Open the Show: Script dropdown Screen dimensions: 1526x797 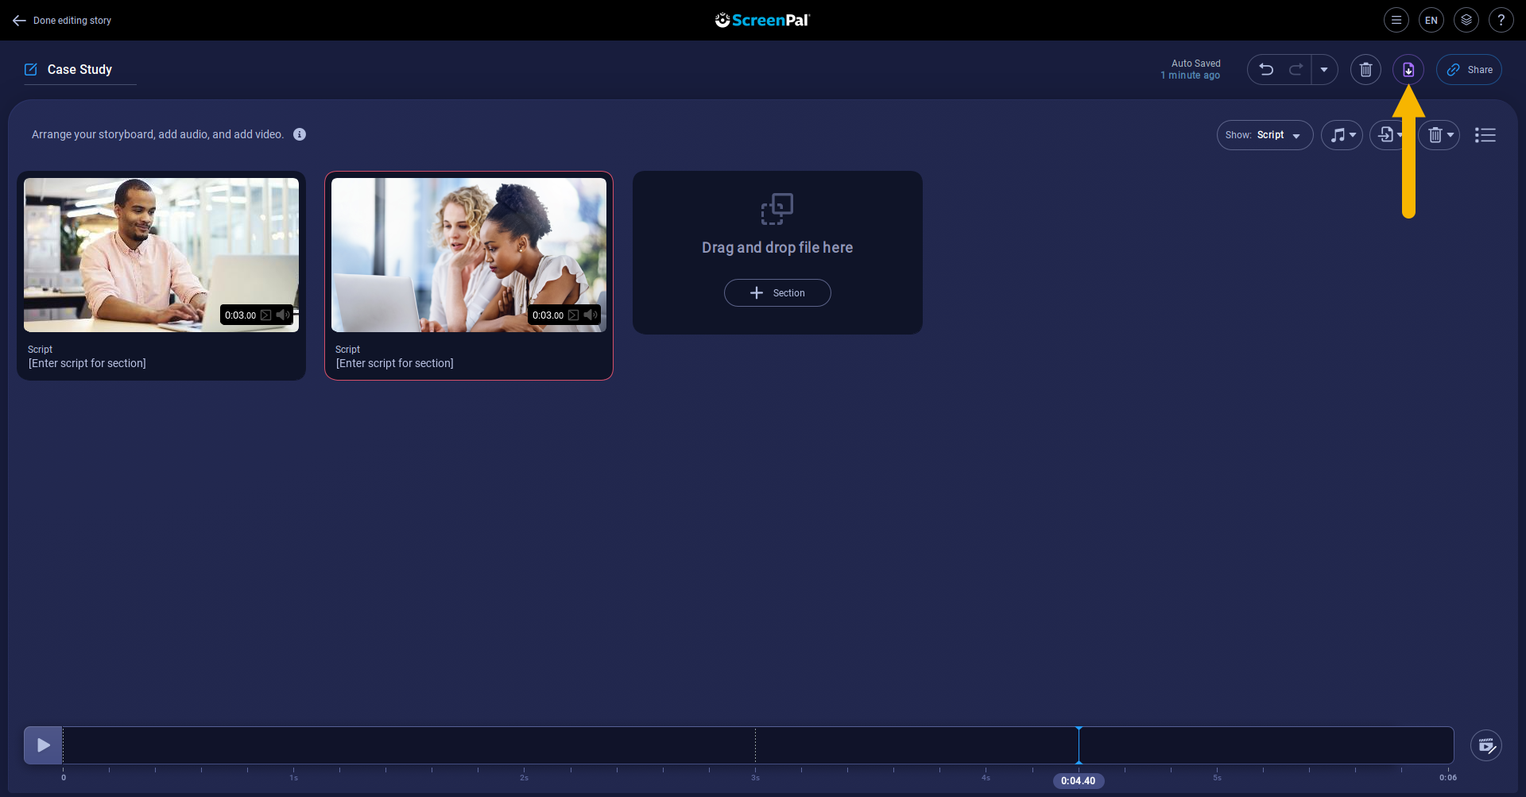point(1264,135)
